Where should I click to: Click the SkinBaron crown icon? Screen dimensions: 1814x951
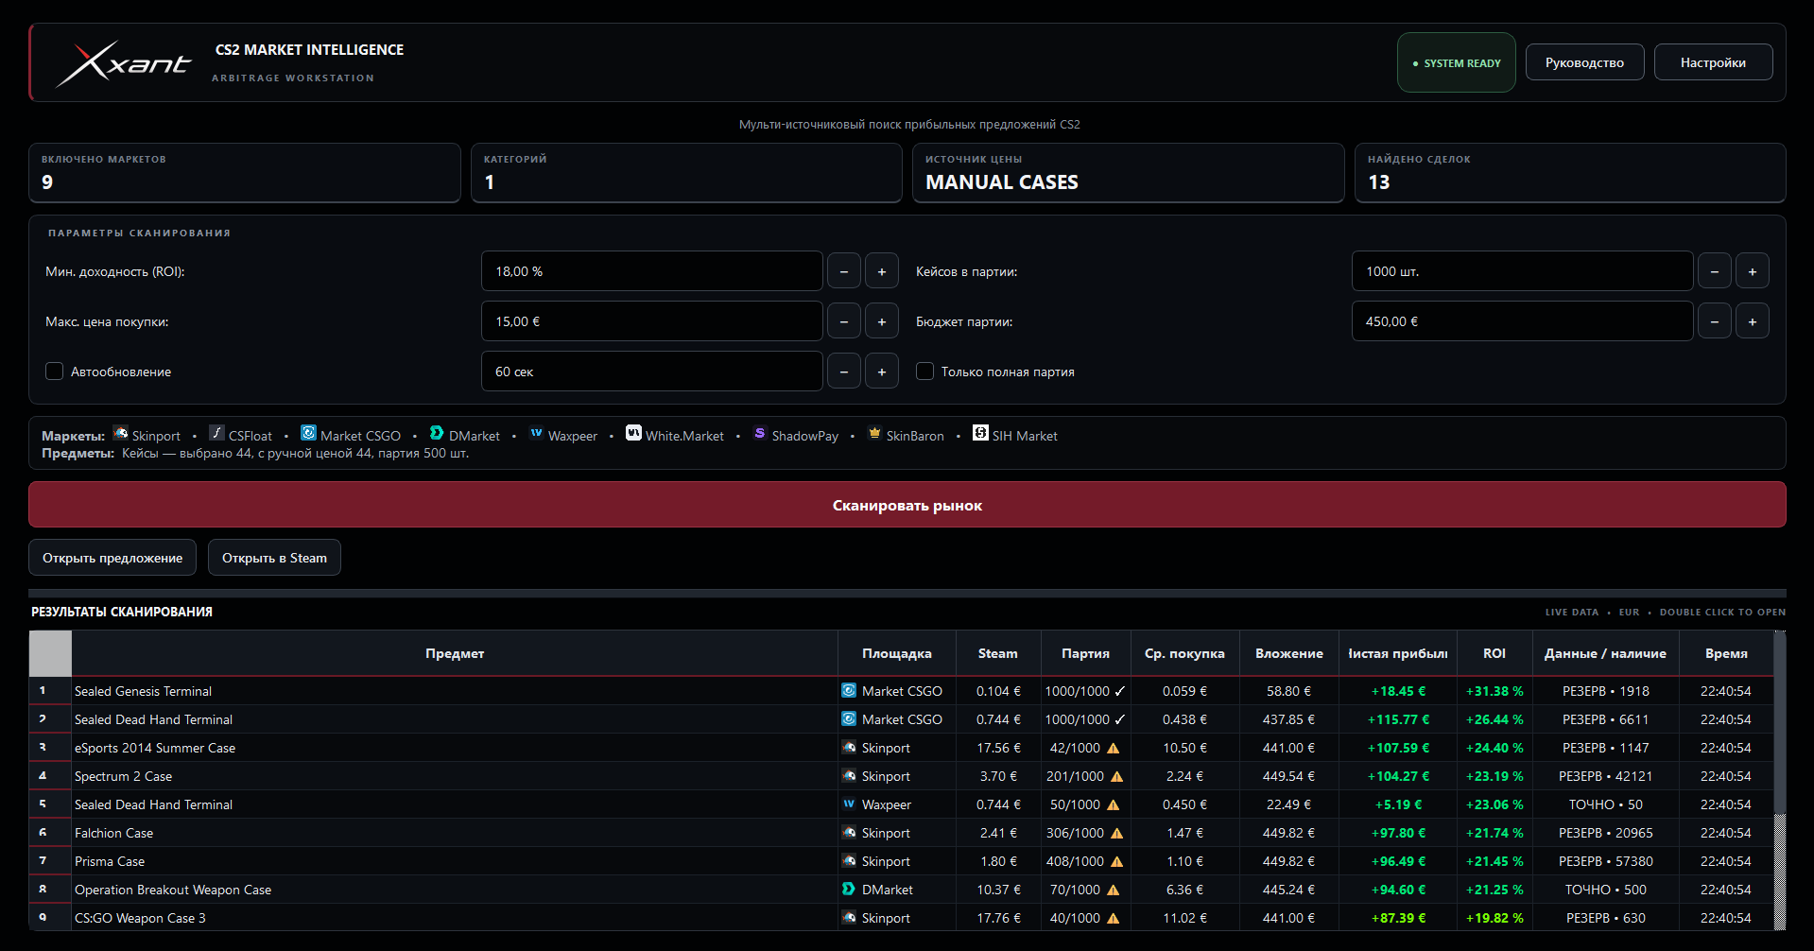click(874, 433)
